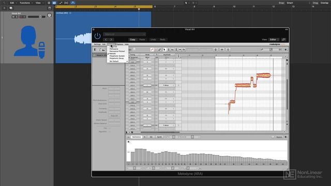The height and width of the screenshot is (186, 331).
Task: Switch to Synth tab in Sound Editor
Action: 159,137
